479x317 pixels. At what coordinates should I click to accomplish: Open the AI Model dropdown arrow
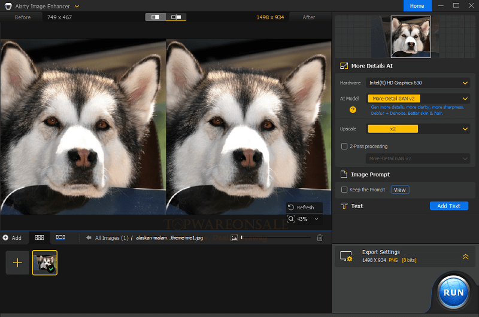(x=465, y=99)
